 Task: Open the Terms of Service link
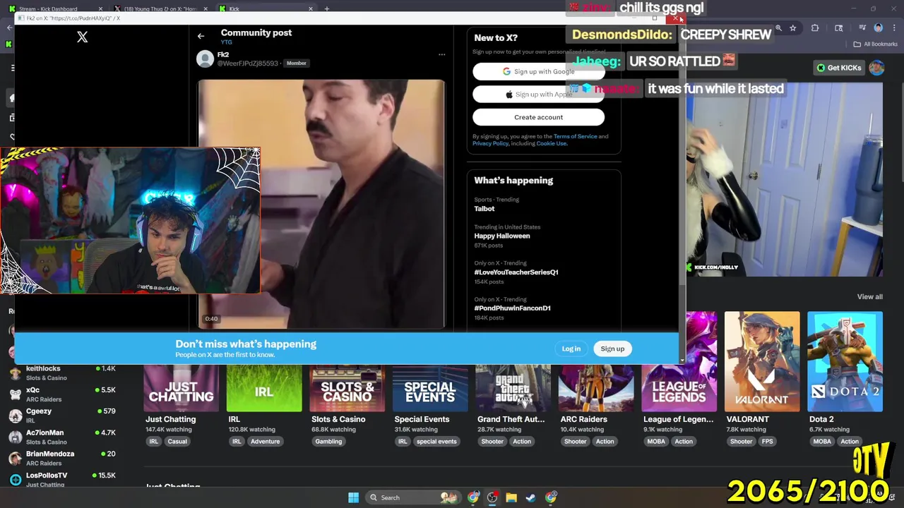[575, 136]
